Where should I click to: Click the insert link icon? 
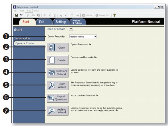77,15
